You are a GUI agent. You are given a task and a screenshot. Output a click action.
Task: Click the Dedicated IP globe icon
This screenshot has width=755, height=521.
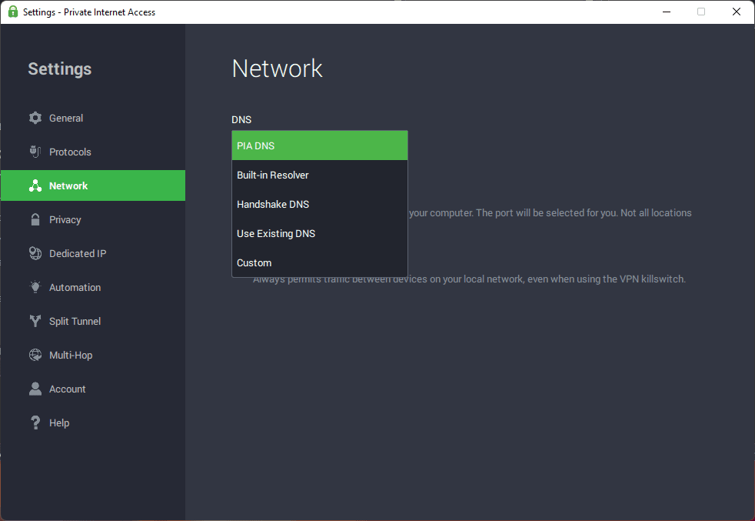[x=35, y=253]
